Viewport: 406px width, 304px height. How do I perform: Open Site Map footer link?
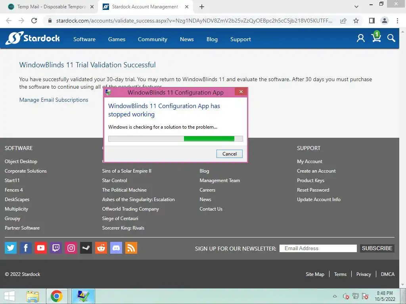[315, 274]
